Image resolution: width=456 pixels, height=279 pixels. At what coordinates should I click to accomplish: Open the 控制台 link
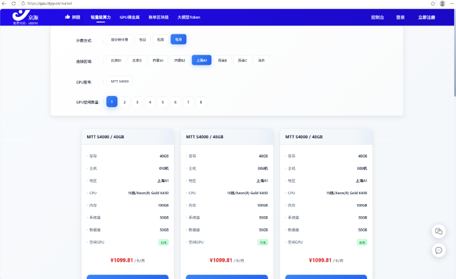tap(377, 17)
